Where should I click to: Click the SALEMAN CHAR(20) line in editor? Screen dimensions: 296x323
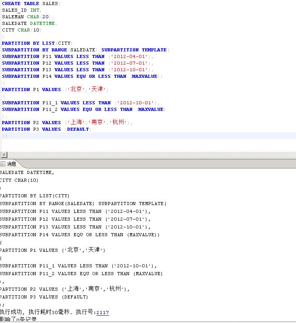point(28,17)
